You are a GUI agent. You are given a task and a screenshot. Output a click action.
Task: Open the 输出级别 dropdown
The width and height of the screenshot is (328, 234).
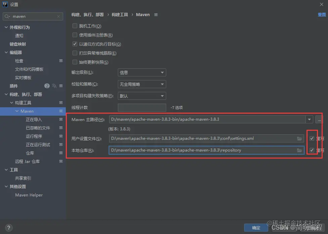142,72
